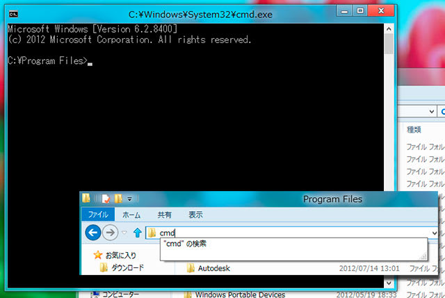Open the recent locations dropdown arrow
The height and width of the screenshot is (298, 445).
pos(124,233)
